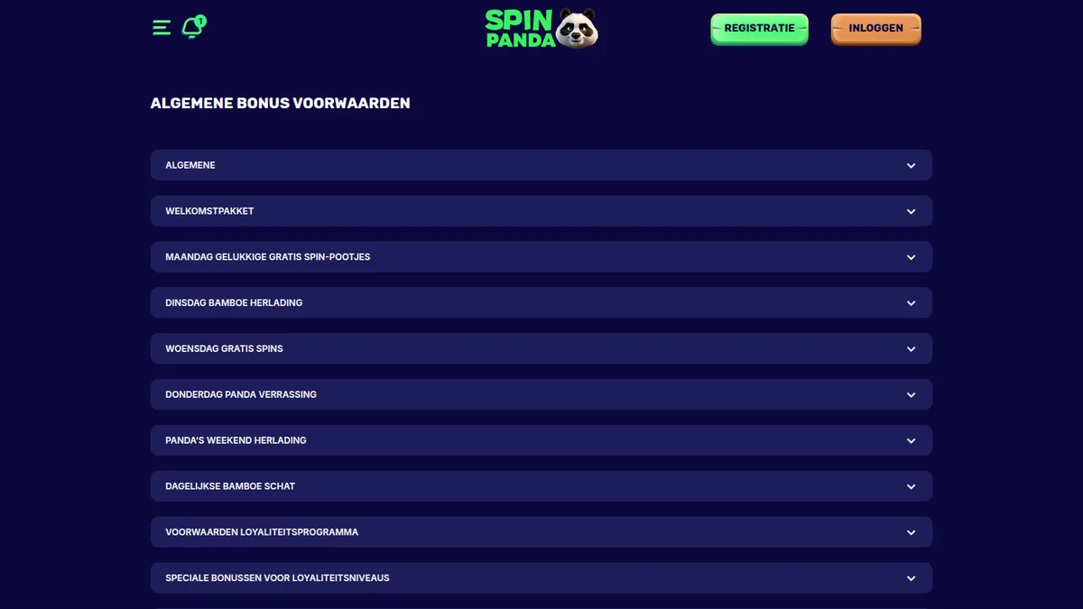Expand the Dinsdag Bamboe Herlading chevron

click(912, 304)
